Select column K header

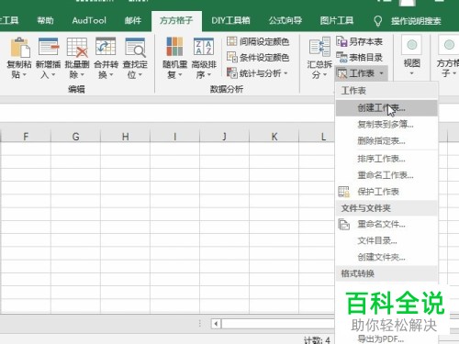274,137
